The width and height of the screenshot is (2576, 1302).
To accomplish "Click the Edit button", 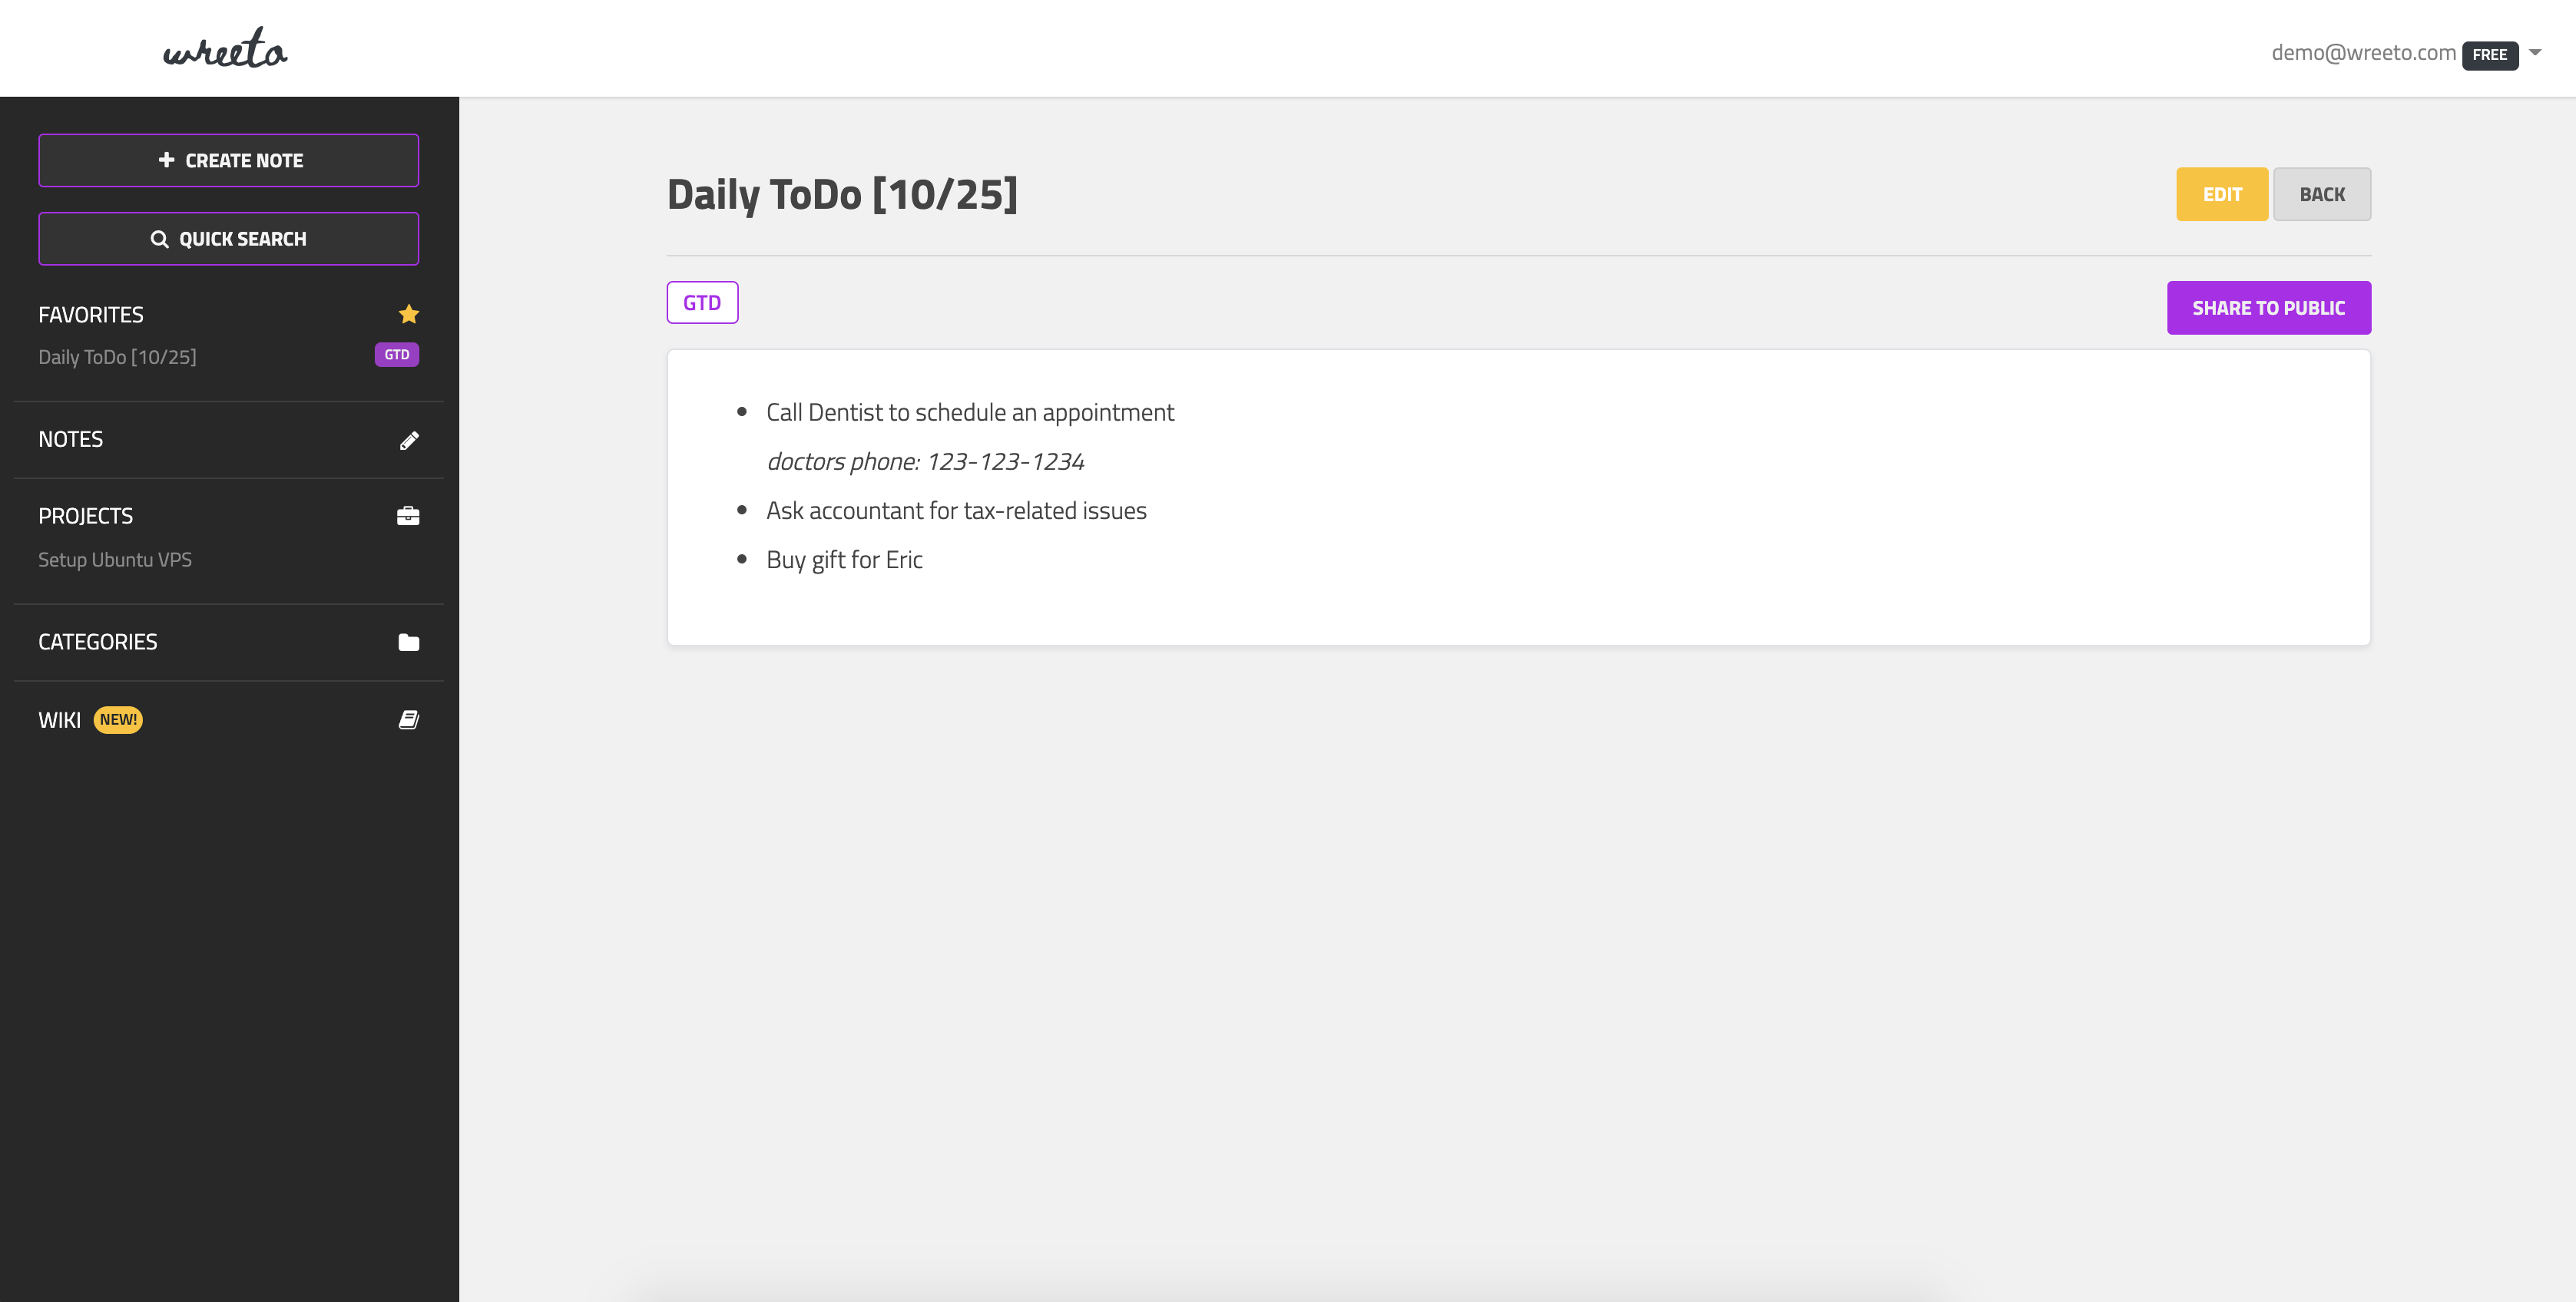I will (x=2220, y=194).
